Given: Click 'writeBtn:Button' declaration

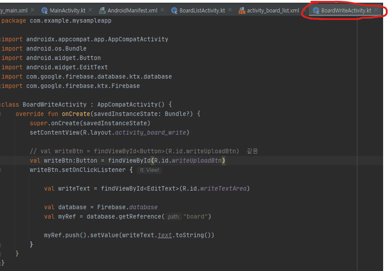Looking at the screenshot, I should (x=71, y=161).
